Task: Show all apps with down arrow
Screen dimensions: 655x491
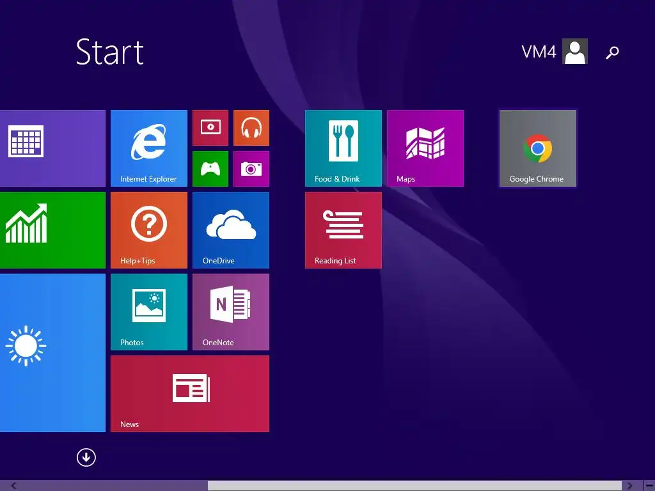Action: click(86, 458)
